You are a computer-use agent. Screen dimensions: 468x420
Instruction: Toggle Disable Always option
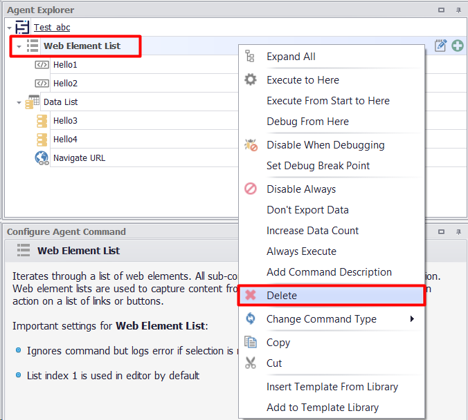tap(301, 189)
